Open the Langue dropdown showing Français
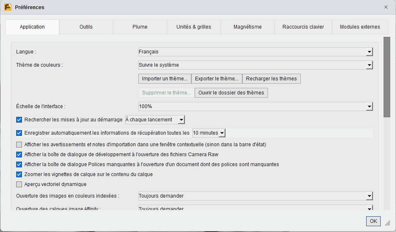The height and width of the screenshot is (232, 396). [x=256, y=52]
